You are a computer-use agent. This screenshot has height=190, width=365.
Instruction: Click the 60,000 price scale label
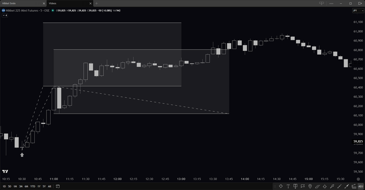pyautogui.click(x=358, y=125)
